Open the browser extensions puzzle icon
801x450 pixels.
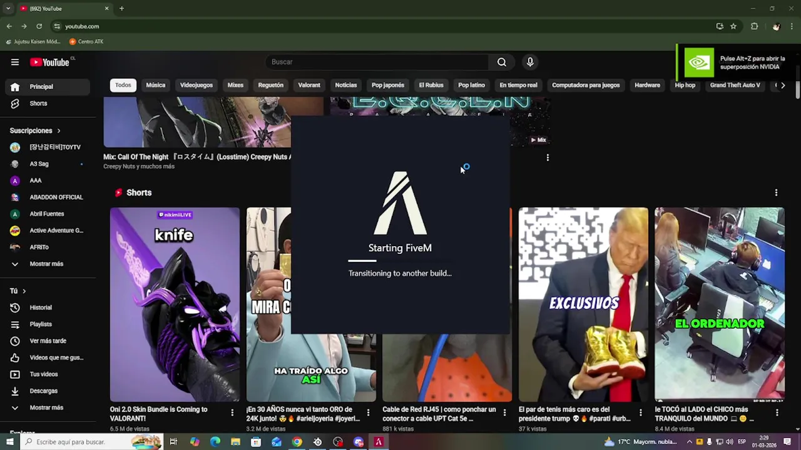754,26
